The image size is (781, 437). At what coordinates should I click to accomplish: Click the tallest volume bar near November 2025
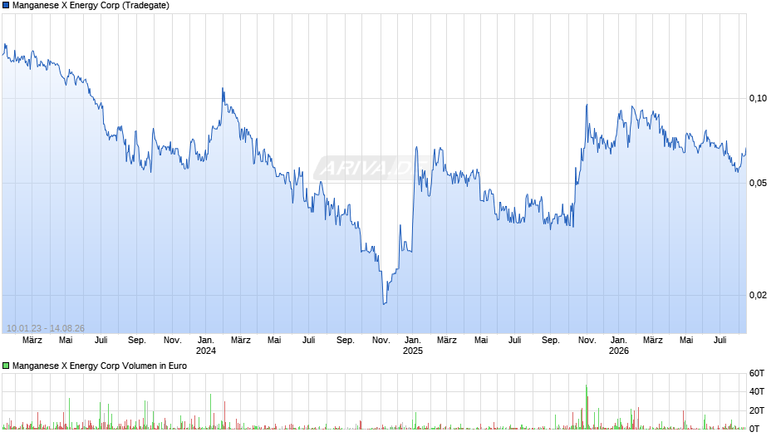[587, 406]
